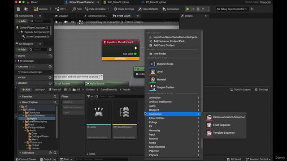This screenshot has height=161, width=287.
Task: Add a new collection with plus icon
Action: pos(50,153)
